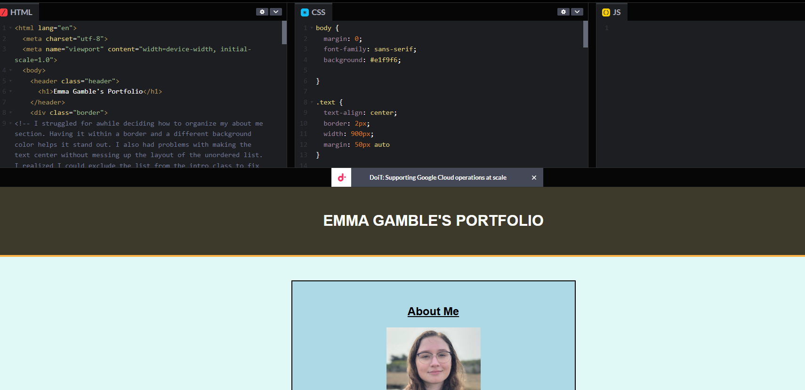Collapse the body tag at HTML line 4
805x390 pixels.
pos(10,71)
